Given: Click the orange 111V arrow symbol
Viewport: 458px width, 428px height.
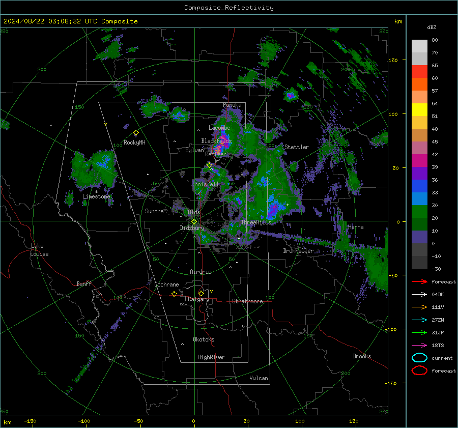Looking at the screenshot, I should click(419, 307).
